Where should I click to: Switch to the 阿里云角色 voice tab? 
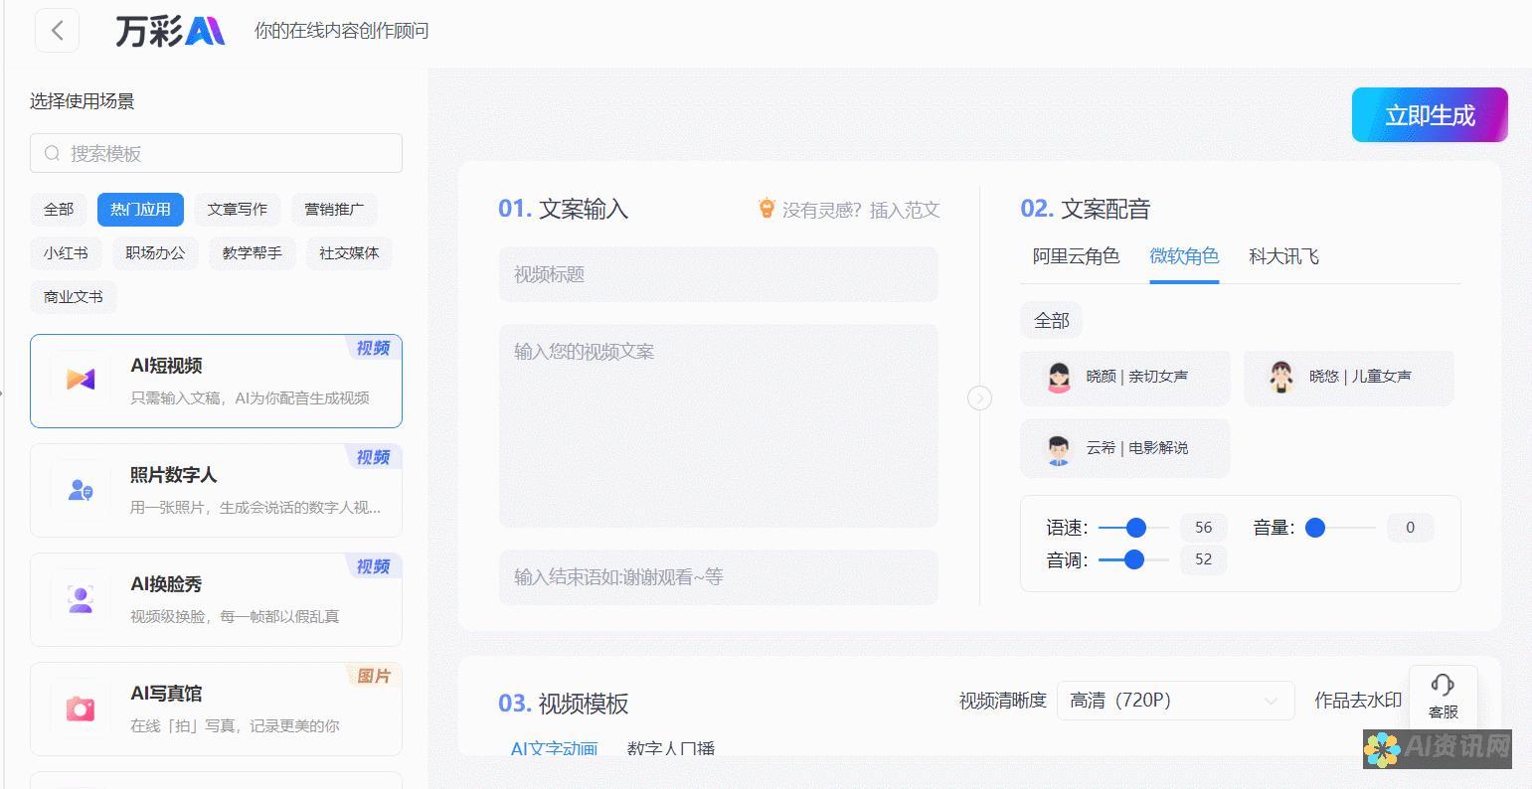pos(1076,256)
